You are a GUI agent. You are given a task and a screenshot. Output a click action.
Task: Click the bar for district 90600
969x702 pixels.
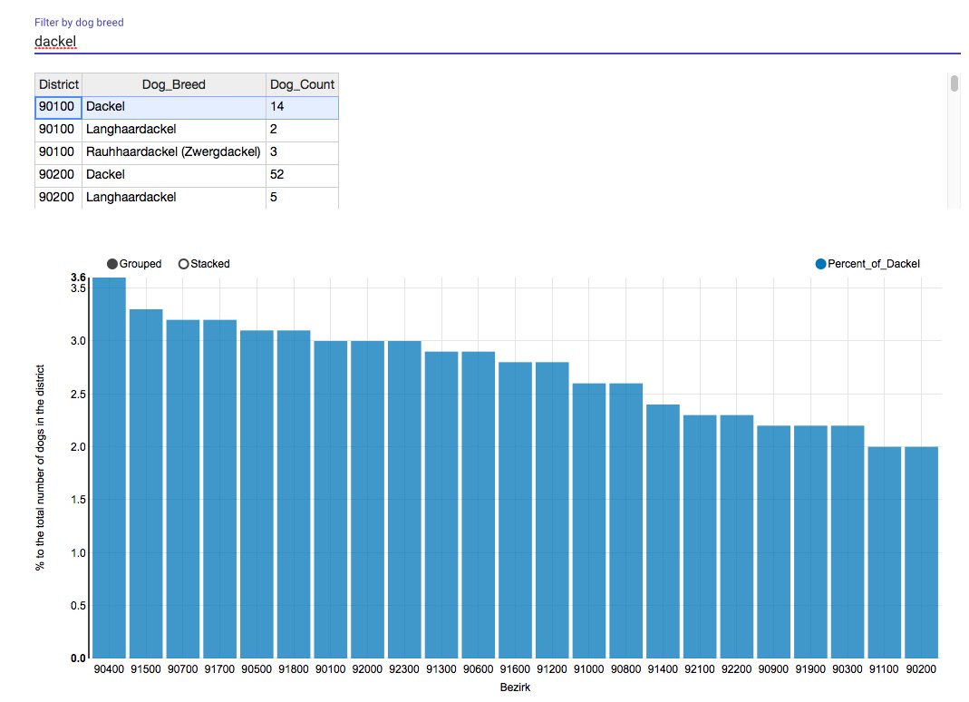coord(479,504)
